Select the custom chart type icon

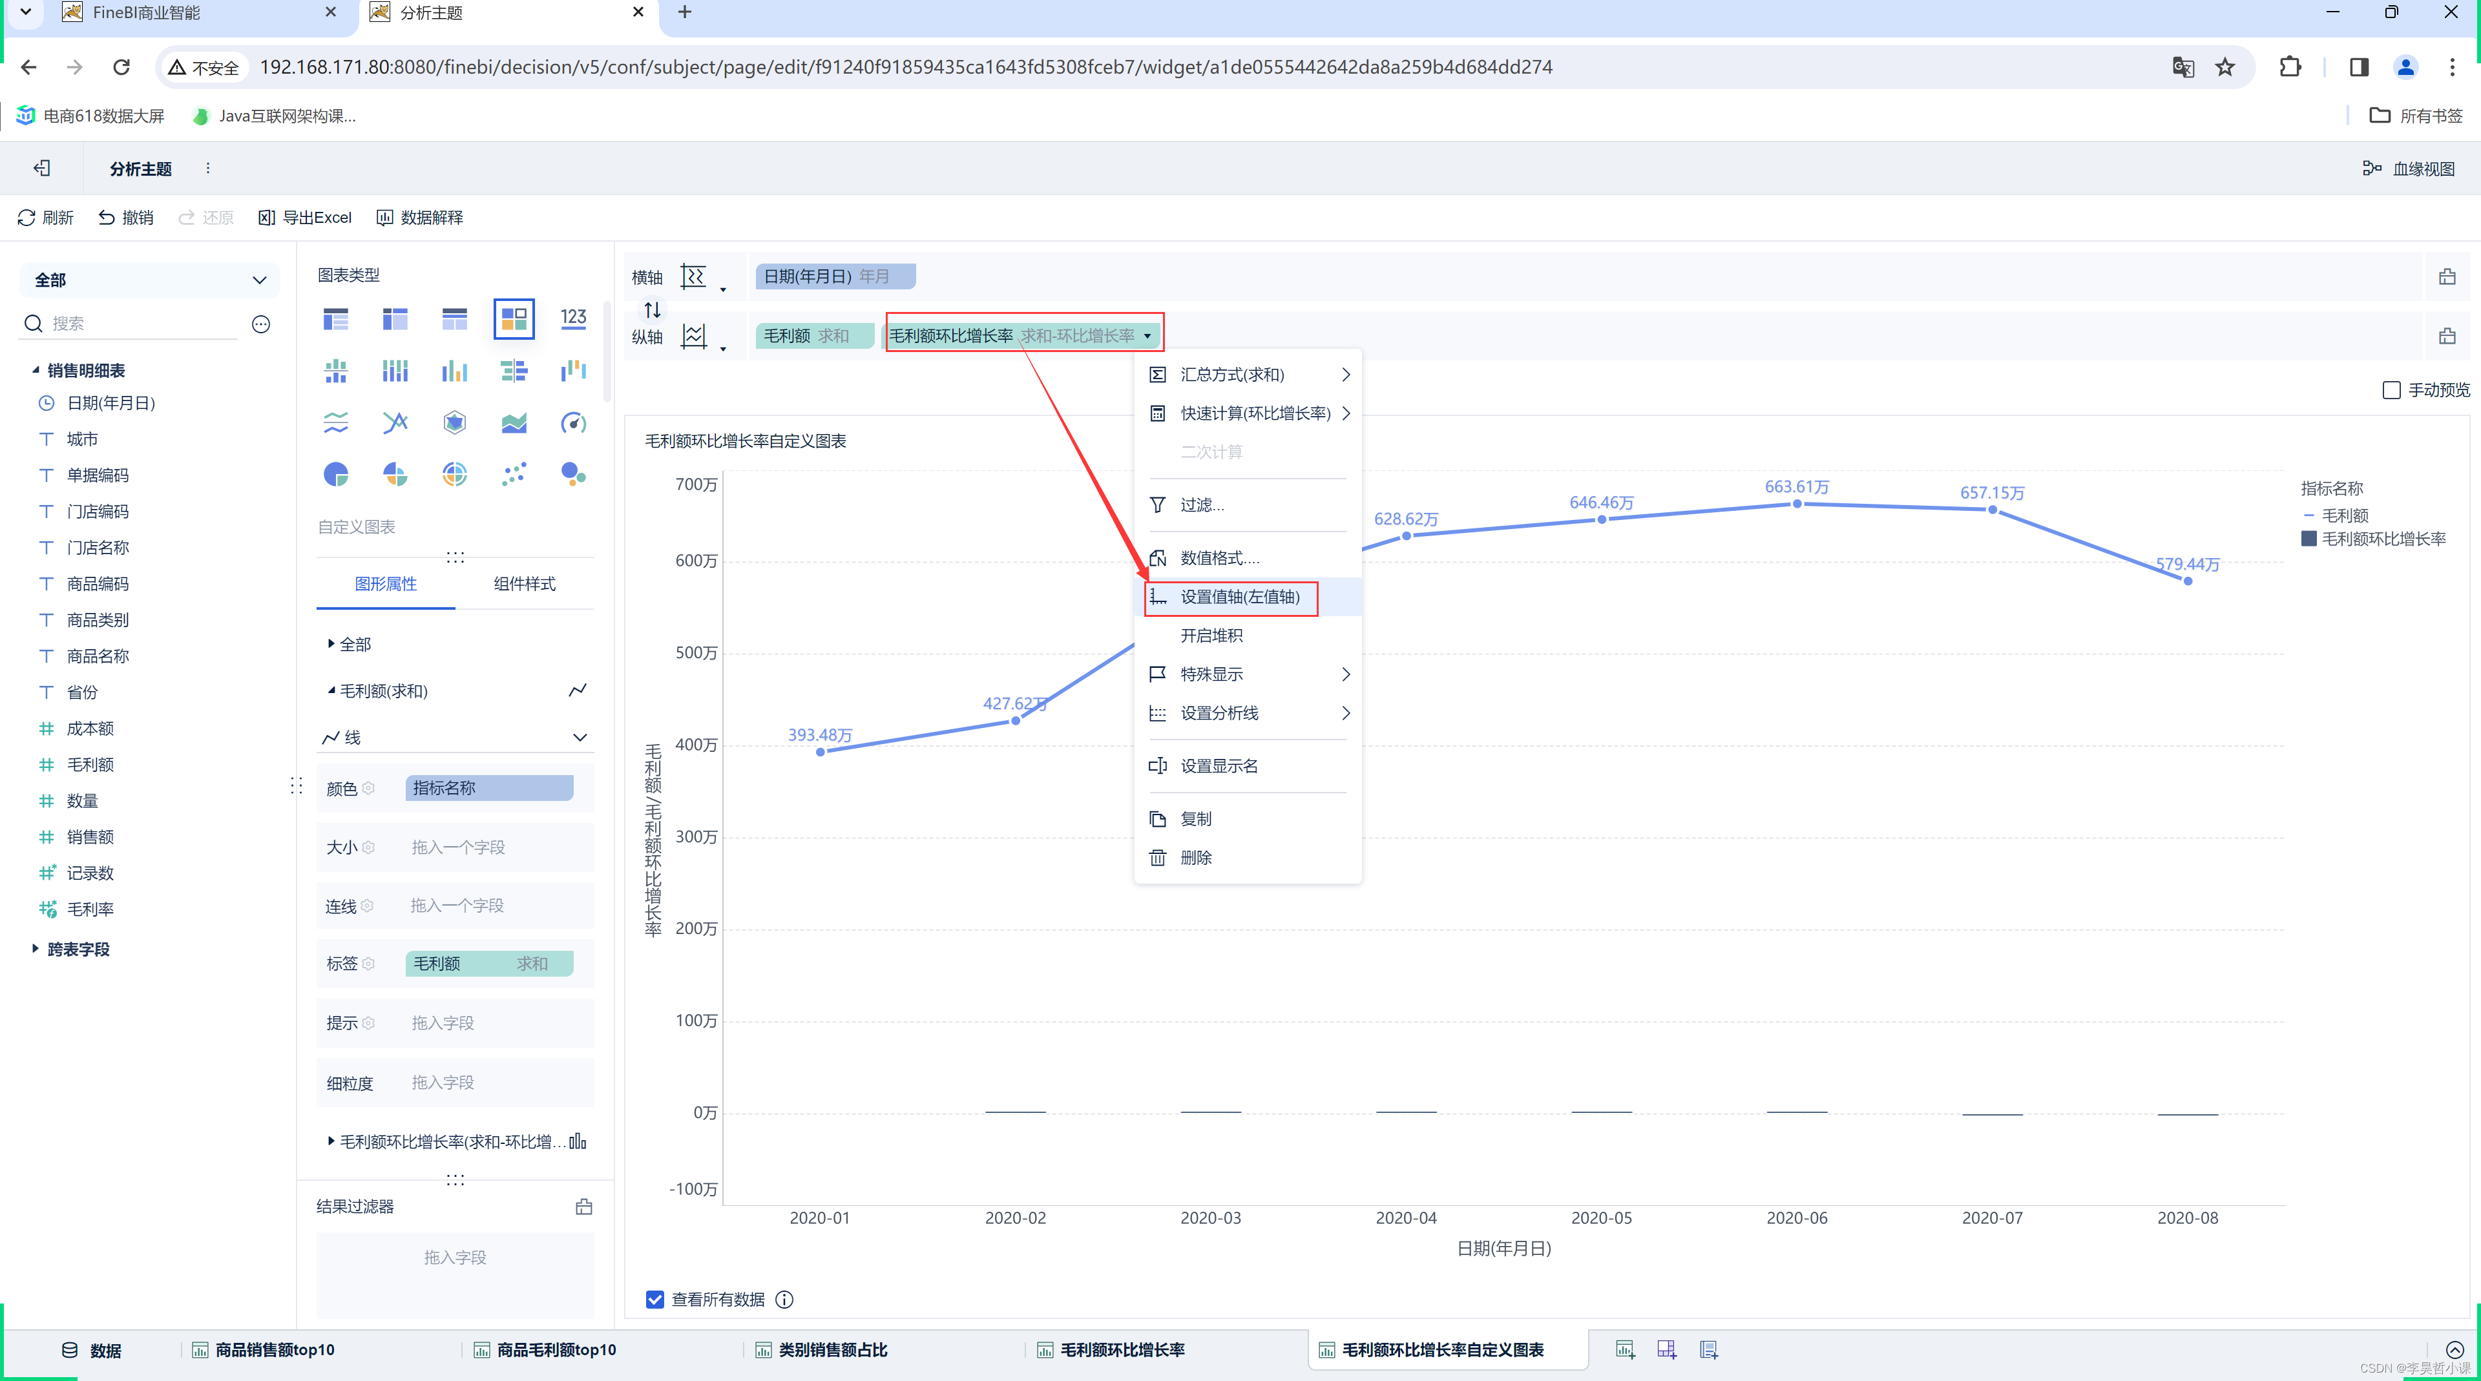(x=514, y=318)
